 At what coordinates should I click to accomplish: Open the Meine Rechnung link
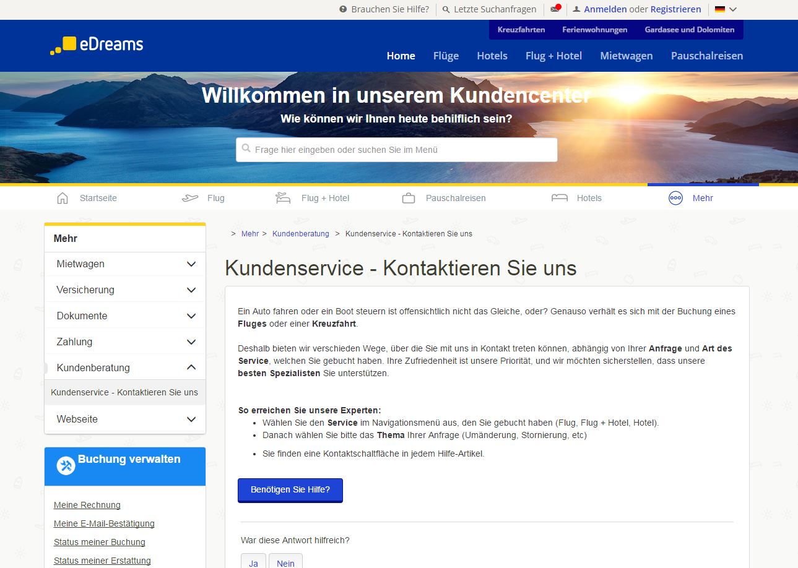point(87,505)
